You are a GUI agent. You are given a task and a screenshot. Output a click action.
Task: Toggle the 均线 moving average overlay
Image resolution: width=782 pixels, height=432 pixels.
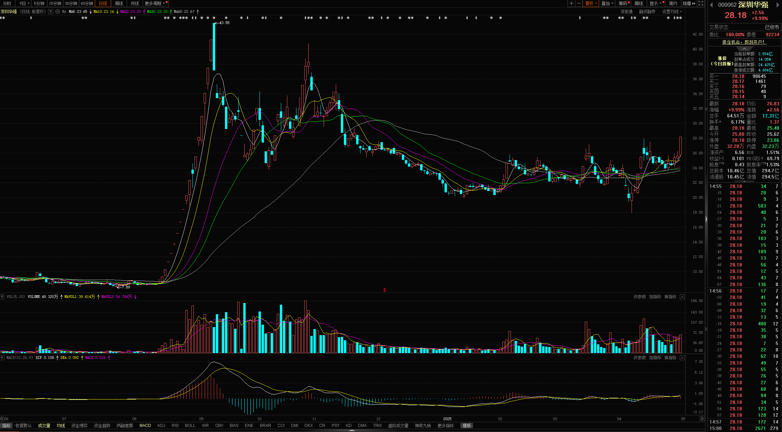click(x=61, y=426)
